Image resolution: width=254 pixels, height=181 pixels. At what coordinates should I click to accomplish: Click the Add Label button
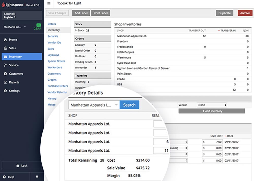(x=81, y=13)
